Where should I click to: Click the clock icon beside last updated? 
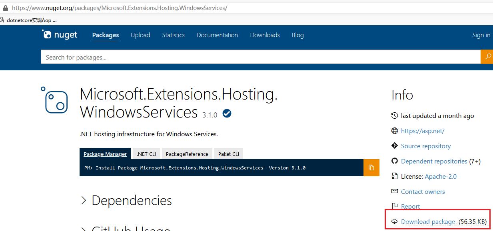[395, 115]
